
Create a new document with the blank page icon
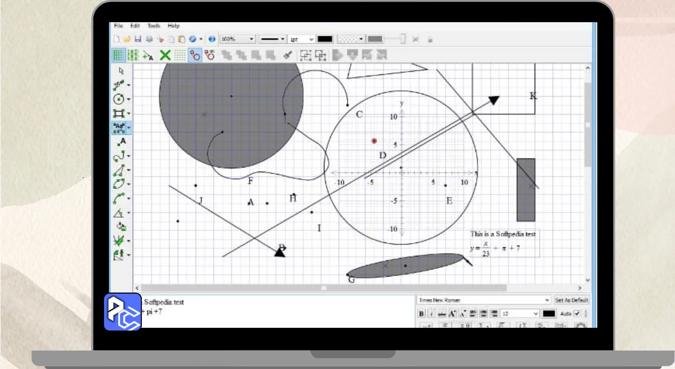click(117, 39)
